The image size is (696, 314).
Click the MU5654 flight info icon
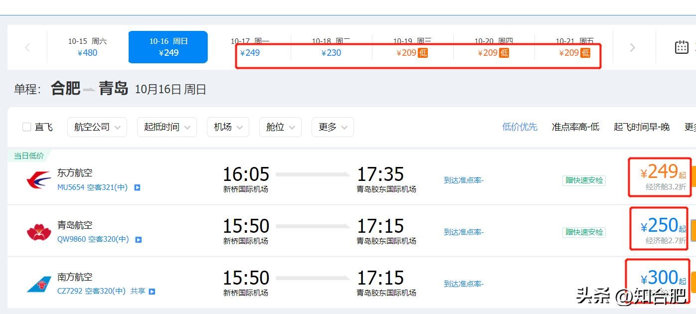[137, 188]
